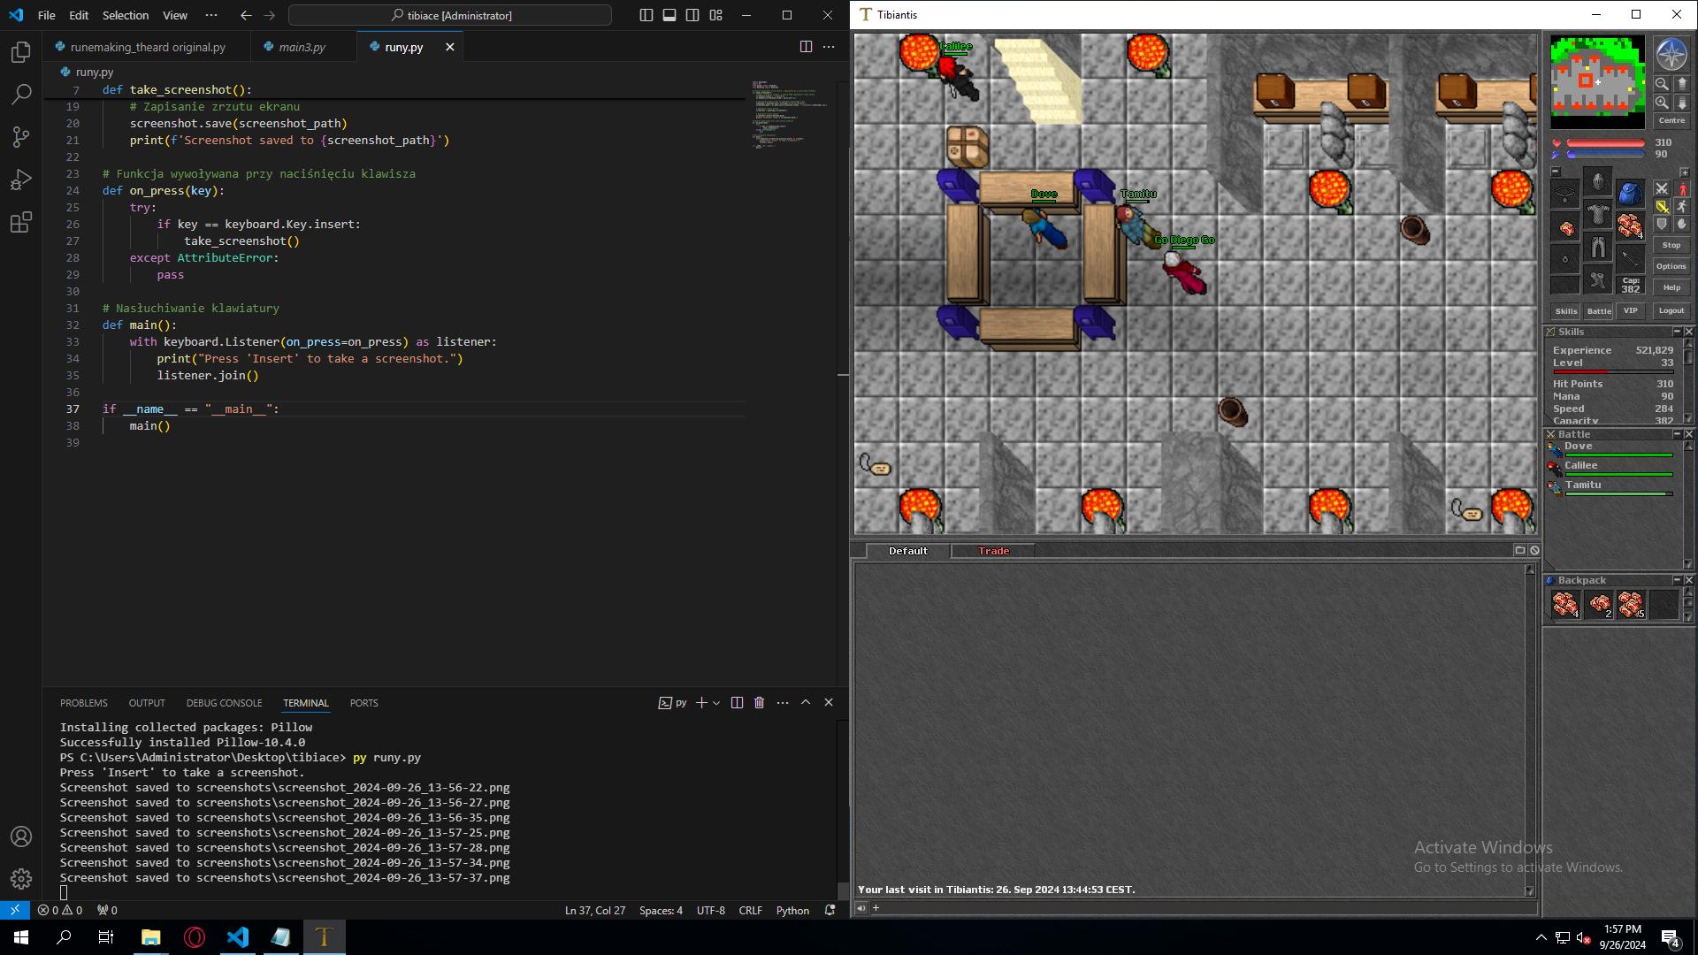Switch to runemaking_theard original.py tab

147,47
